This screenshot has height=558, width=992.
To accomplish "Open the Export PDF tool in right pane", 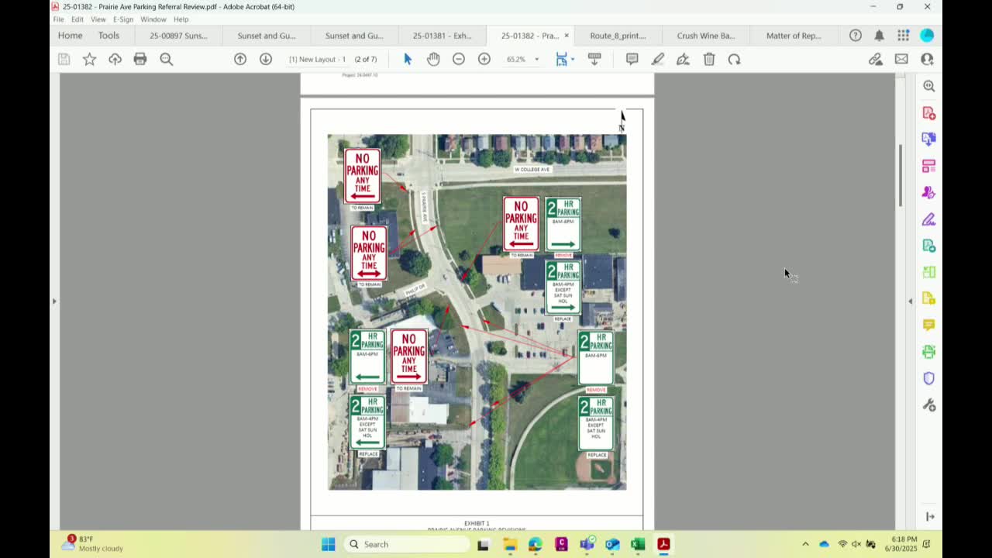I will (x=929, y=139).
